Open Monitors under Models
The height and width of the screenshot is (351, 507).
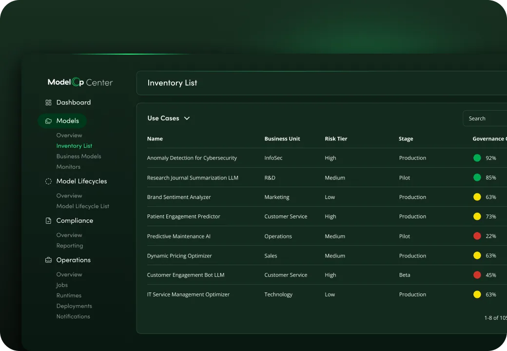tap(68, 167)
